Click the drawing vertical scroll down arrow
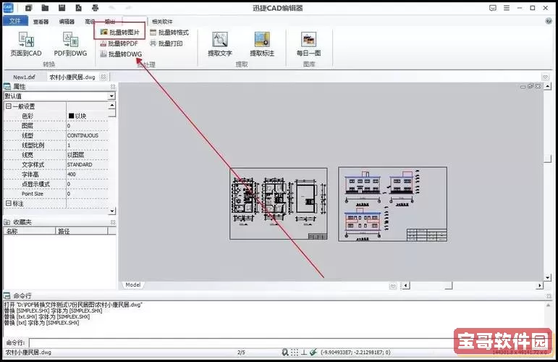Image resolution: width=558 pixels, height=362 pixels. click(548, 277)
